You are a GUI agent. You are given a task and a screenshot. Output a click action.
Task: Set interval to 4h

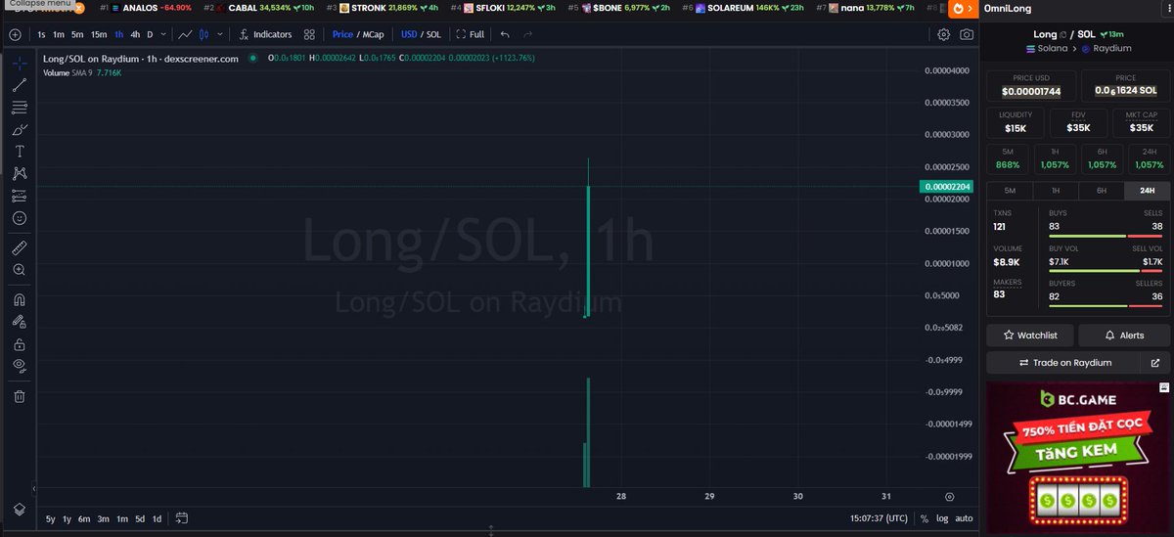click(136, 34)
